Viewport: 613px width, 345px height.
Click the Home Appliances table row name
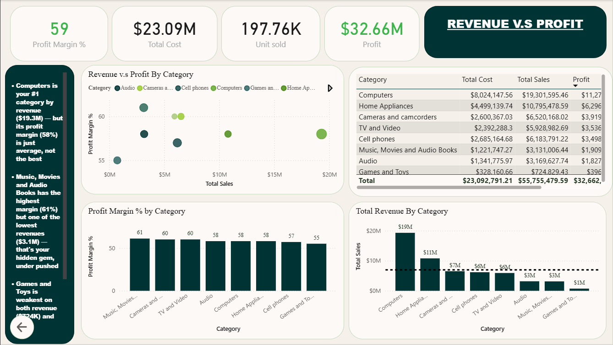[x=386, y=106]
